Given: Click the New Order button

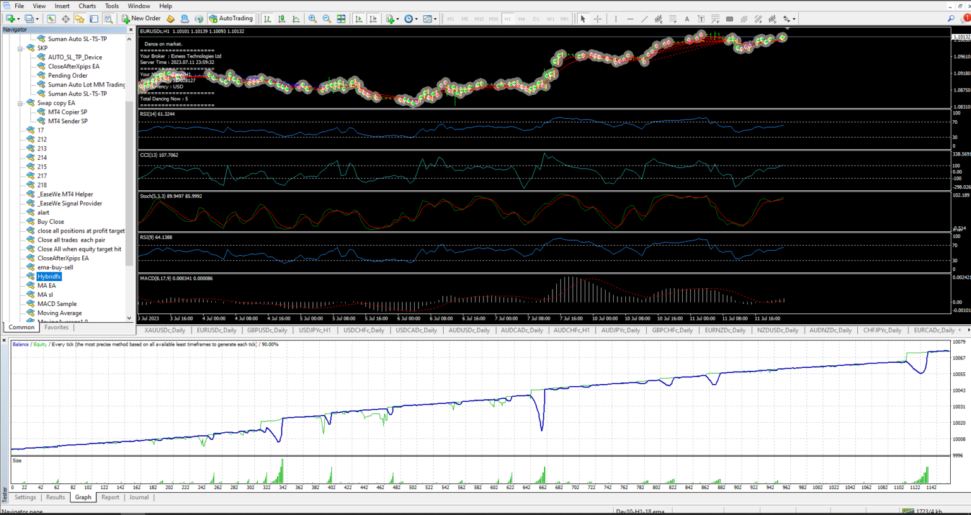Looking at the screenshot, I should click(x=140, y=18).
